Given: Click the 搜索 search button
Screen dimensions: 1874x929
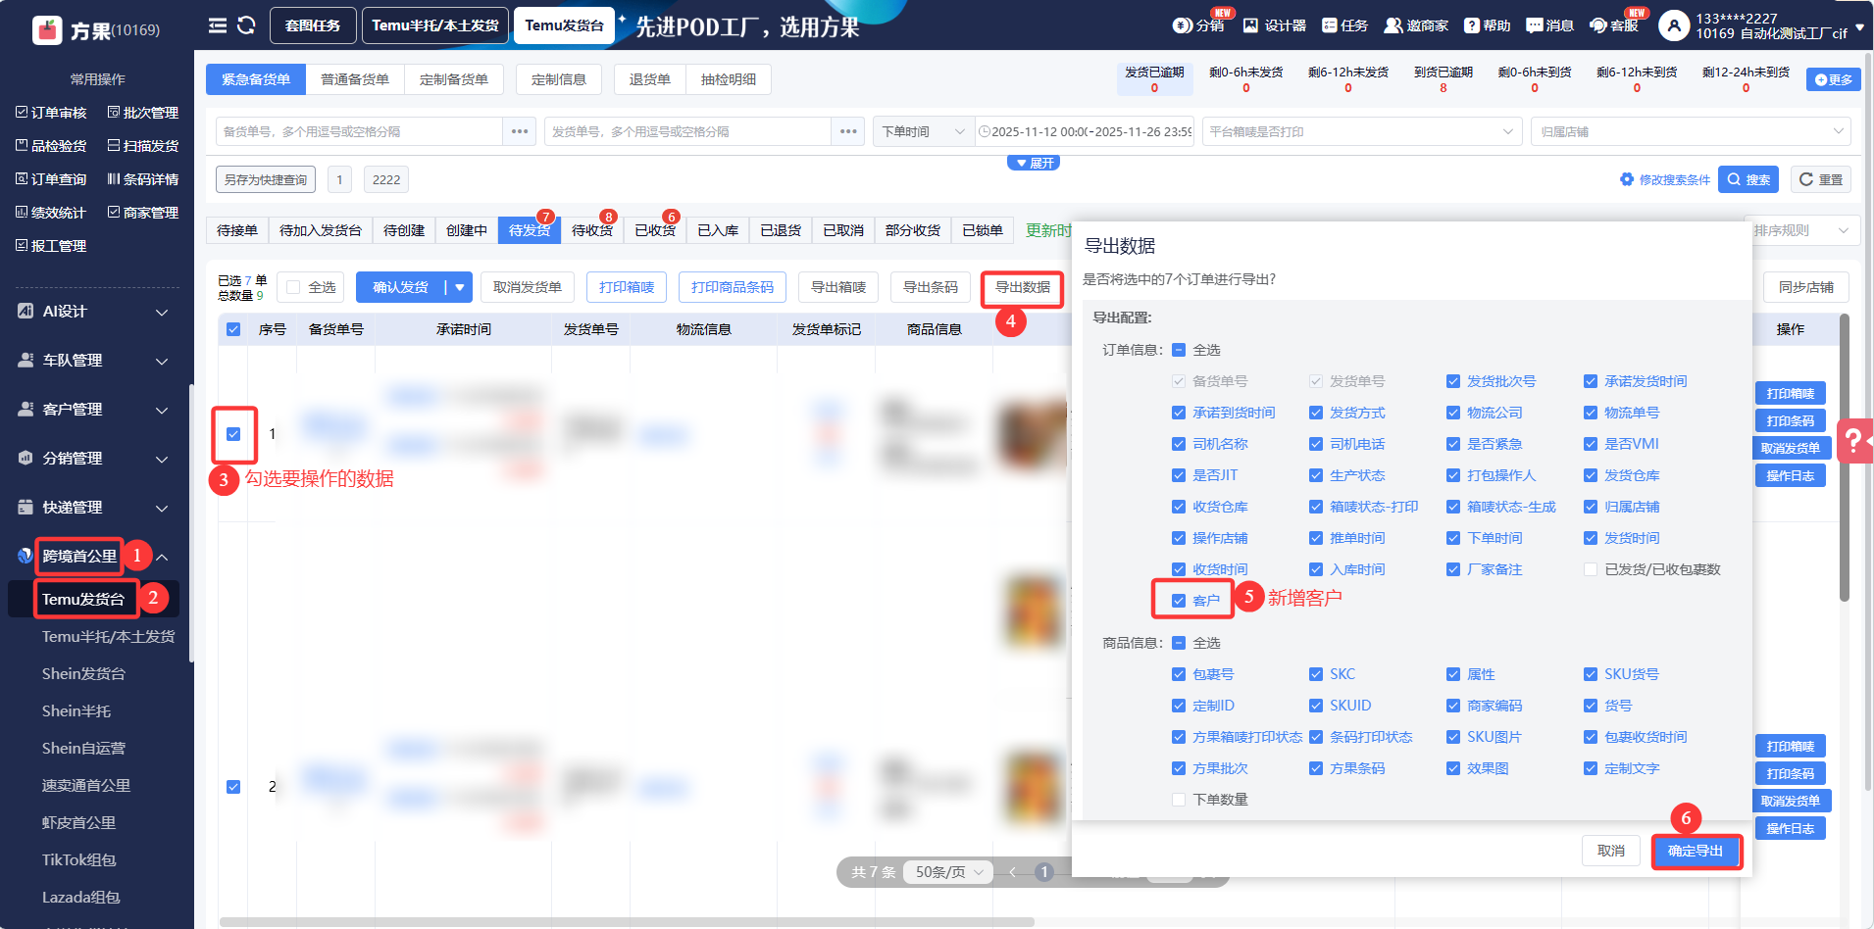Looking at the screenshot, I should [1748, 179].
